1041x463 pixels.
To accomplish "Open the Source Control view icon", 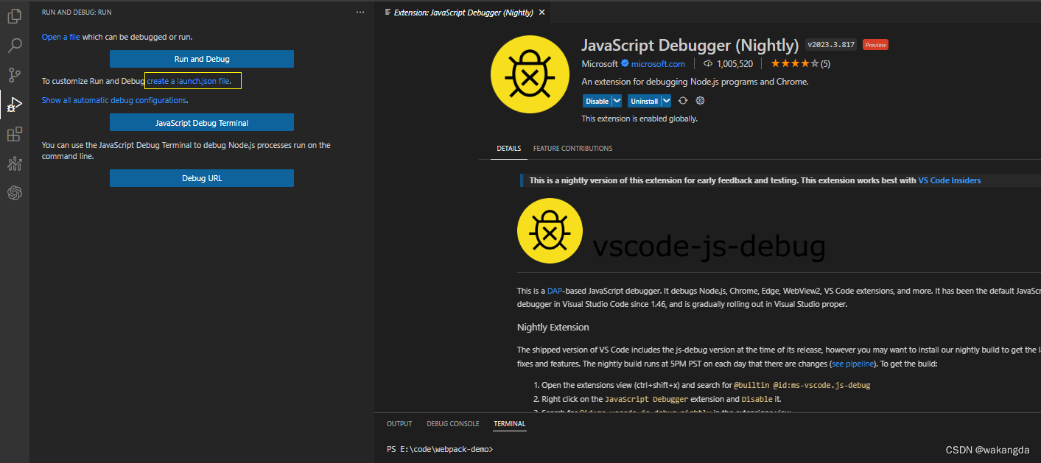I will [14, 74].
